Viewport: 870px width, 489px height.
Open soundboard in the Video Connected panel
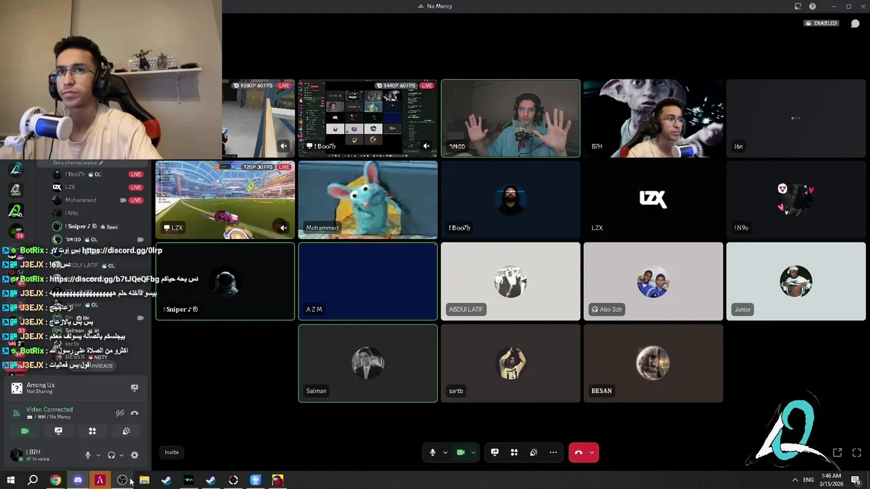click(x=126, y=431)
